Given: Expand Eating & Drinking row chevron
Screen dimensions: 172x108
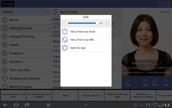Looking at the screenshot, I should (x=49, y=36).
